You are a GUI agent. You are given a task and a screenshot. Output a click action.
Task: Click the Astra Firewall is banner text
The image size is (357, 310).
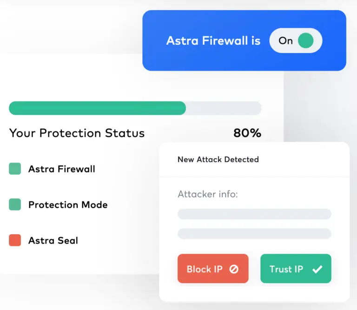coord(213,41)
